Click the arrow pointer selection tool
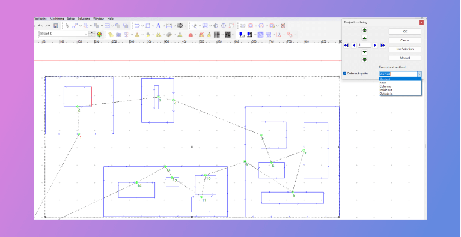This screenshot has width=461, height=237. pos(67,26)
